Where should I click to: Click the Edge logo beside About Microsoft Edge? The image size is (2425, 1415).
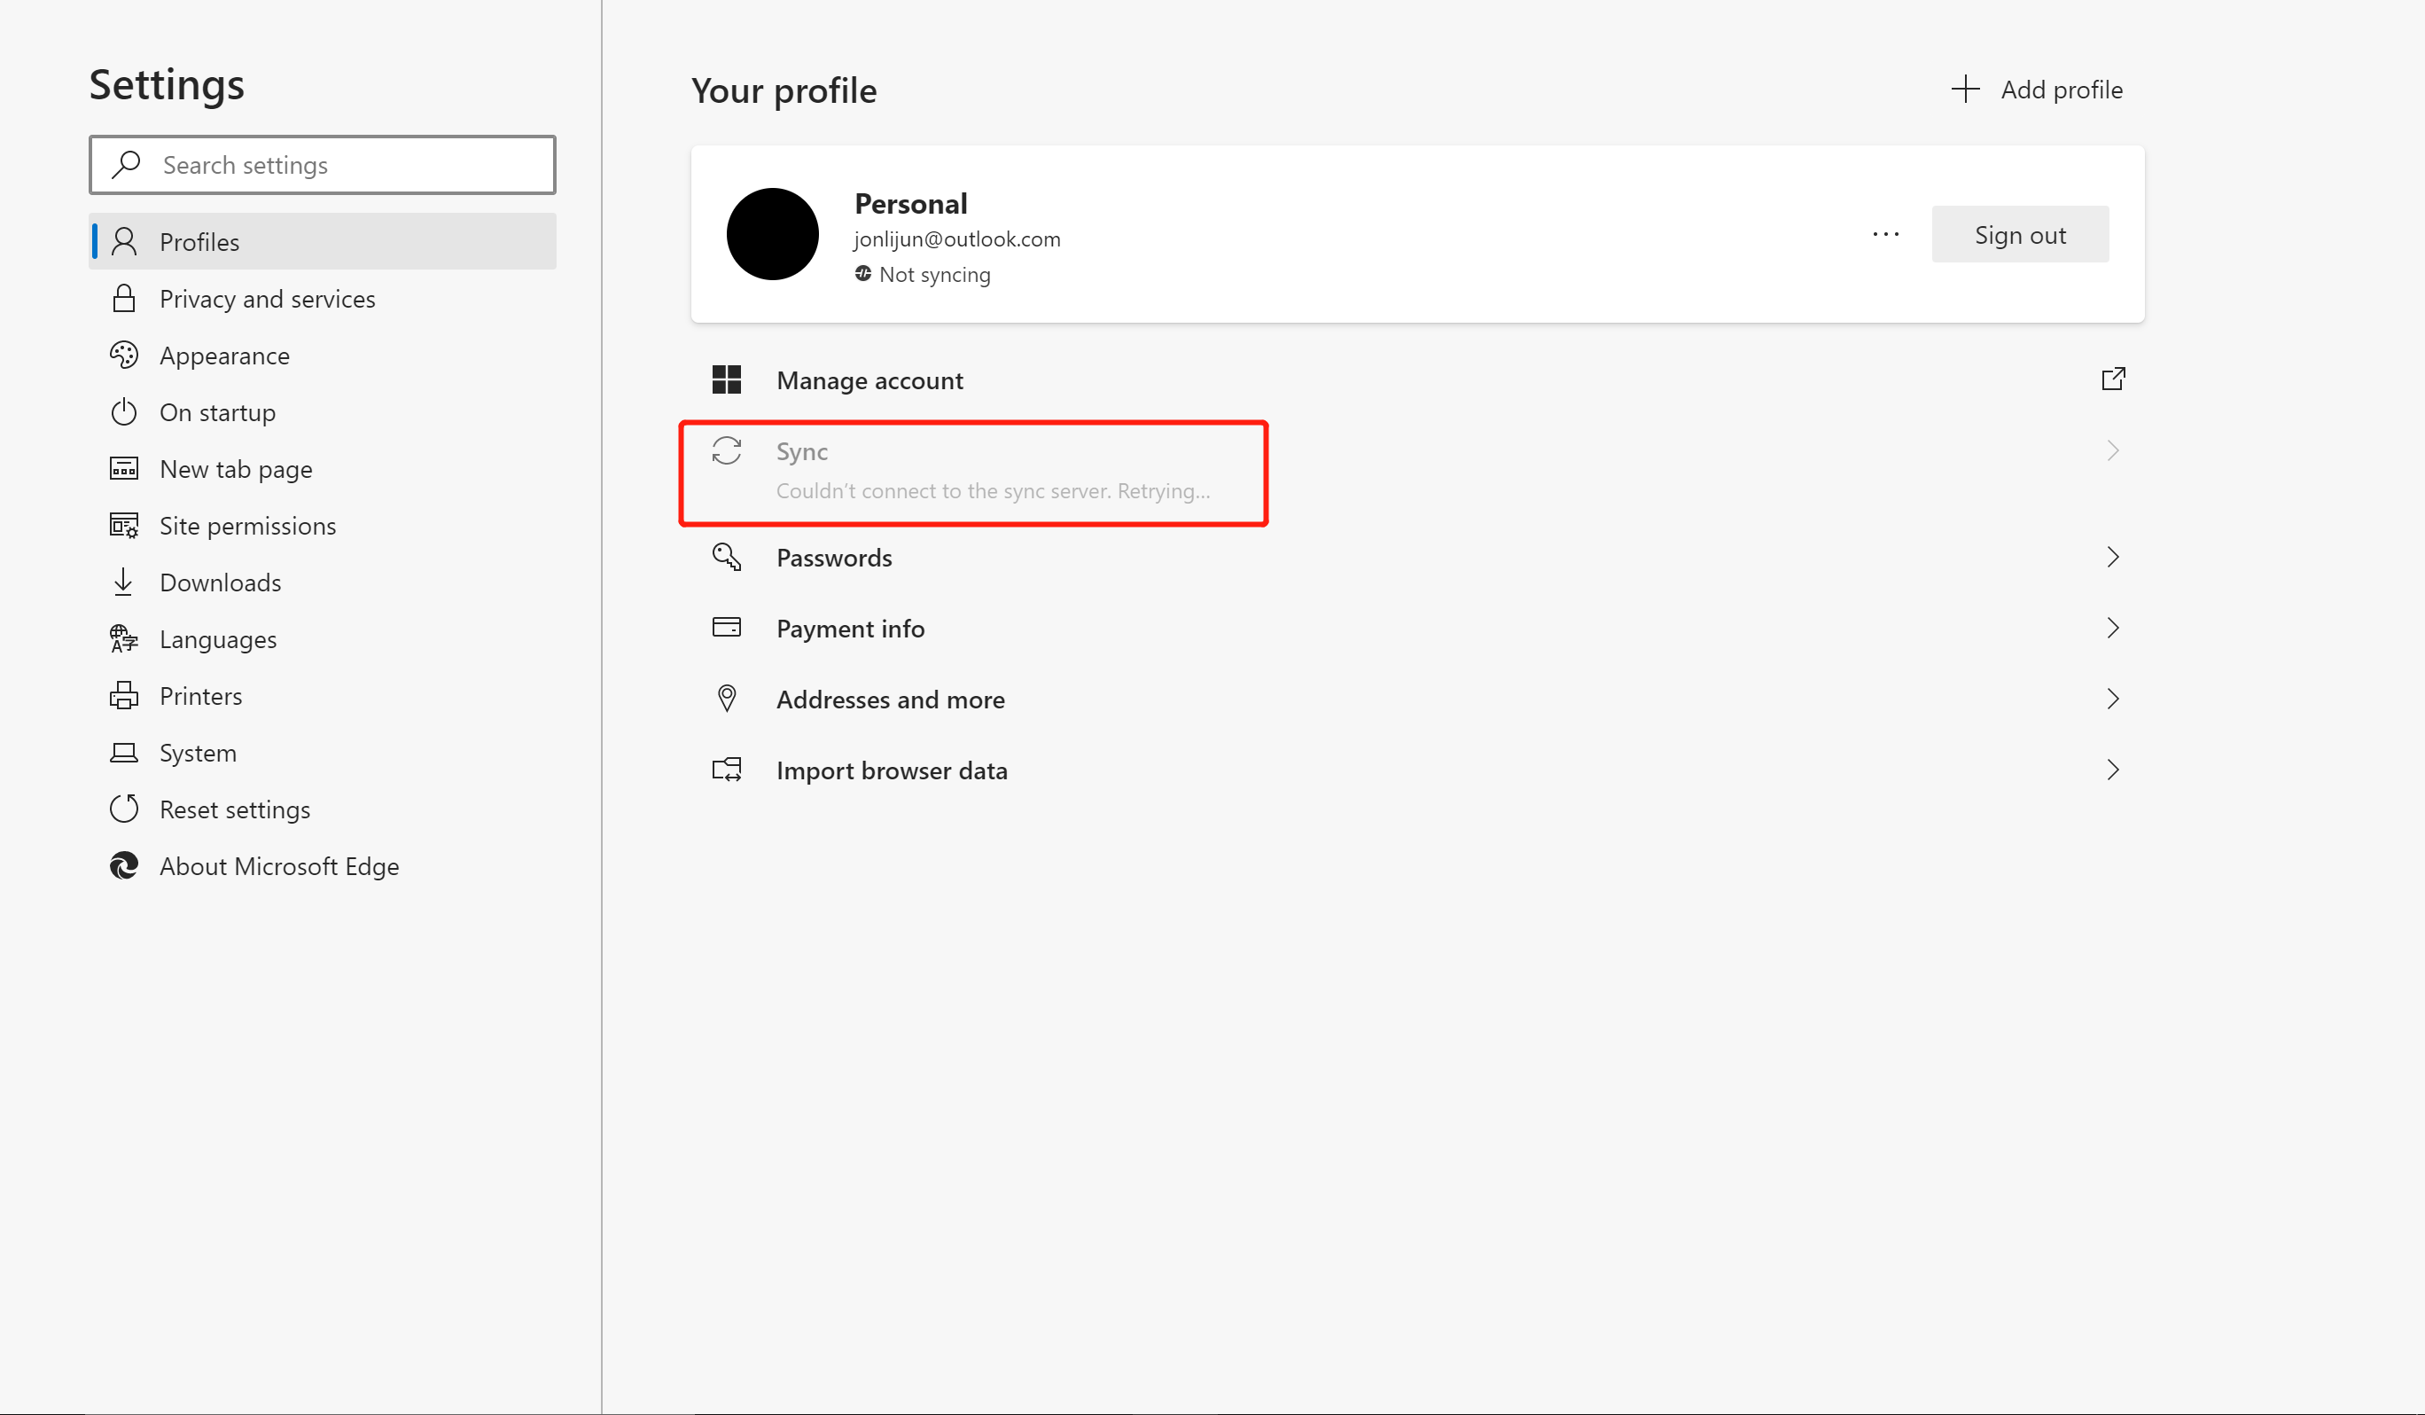[x=124, y=866]
